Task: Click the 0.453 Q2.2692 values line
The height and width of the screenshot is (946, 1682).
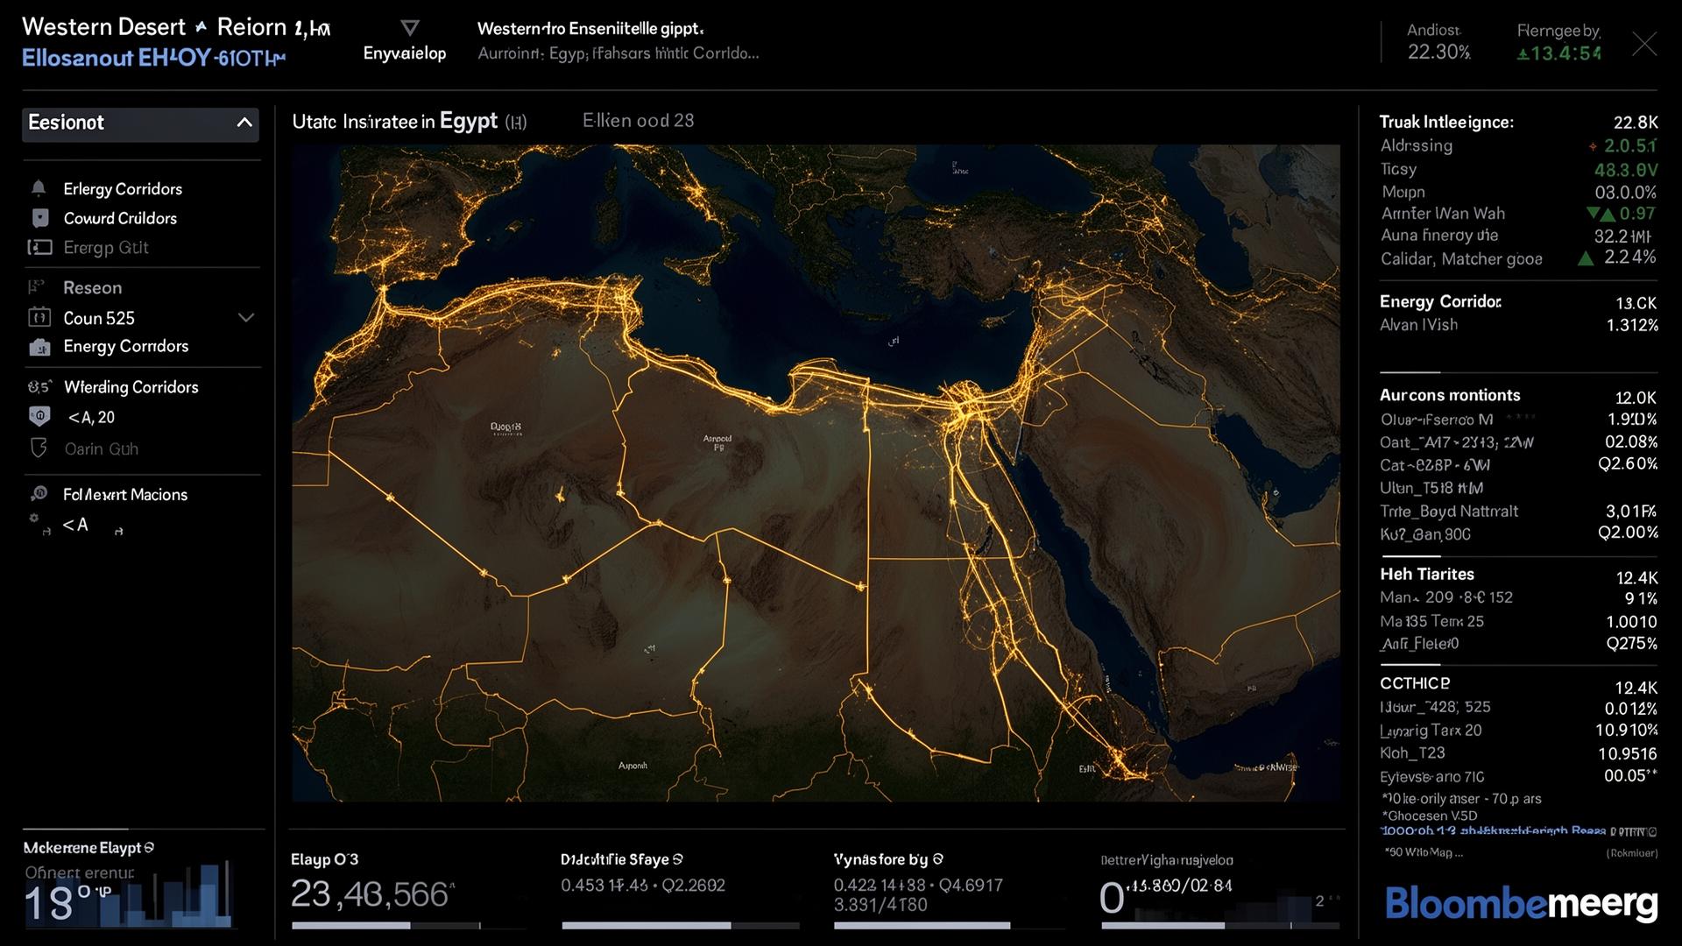Action: [x=643, y=886]
